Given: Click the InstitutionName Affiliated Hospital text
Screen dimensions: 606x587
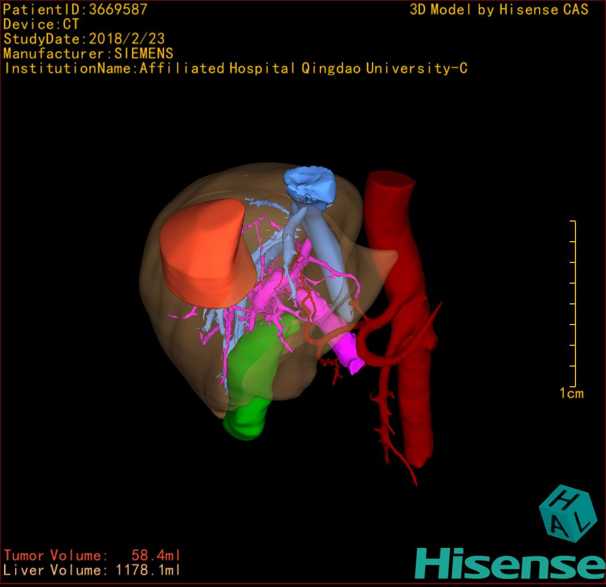Looking at the screenshot, I should [x=236, y=68].
